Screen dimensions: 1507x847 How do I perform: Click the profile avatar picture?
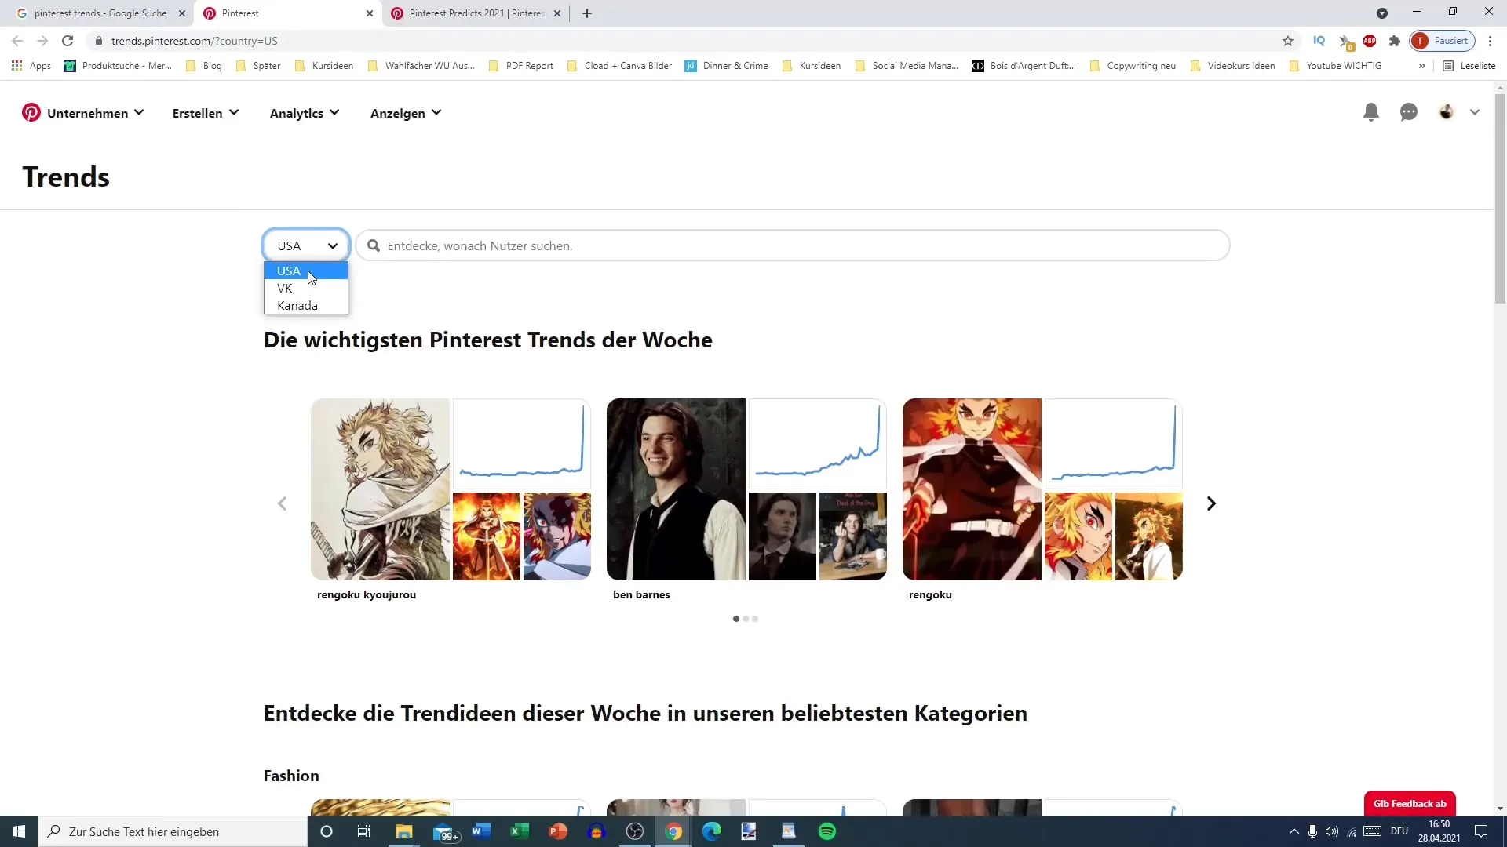pos(1447,112)
